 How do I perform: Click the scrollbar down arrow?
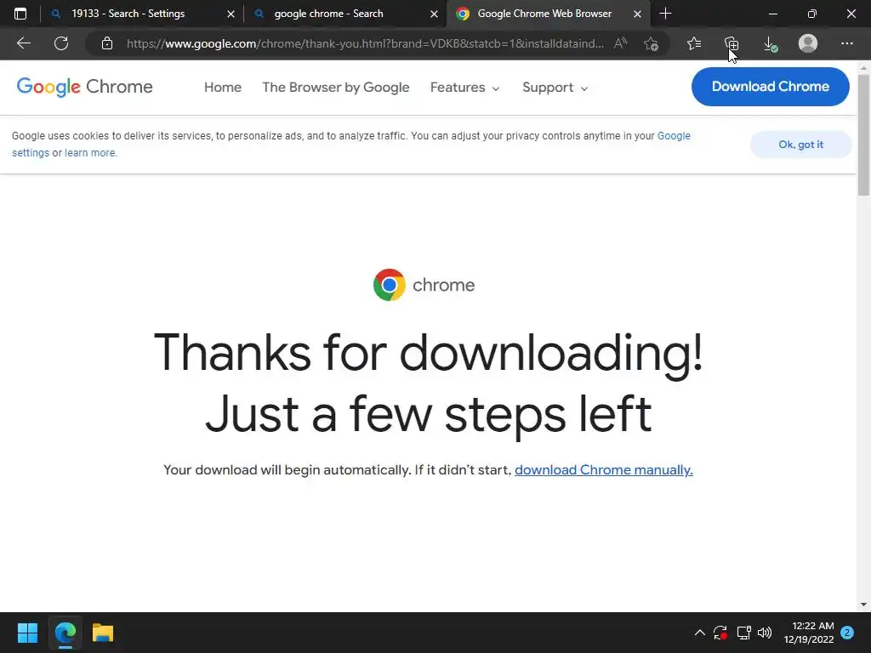863,605
